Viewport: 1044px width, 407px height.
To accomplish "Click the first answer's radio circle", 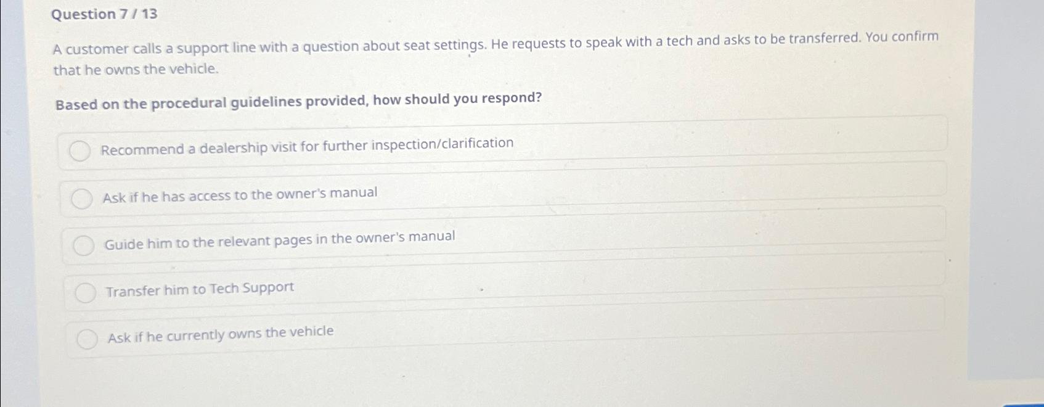I will (x=81, y=150).
